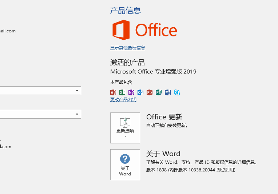278x194 pixels.
Task: Click the PowerPoint app icon
Action: tap(150, 92)
